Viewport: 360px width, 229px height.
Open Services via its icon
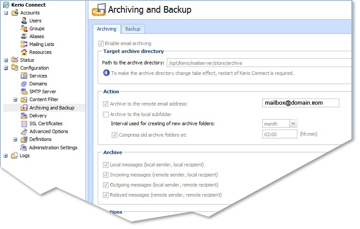pos(24,76)
